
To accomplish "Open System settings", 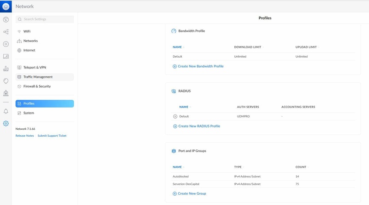I will click(45, 113).
